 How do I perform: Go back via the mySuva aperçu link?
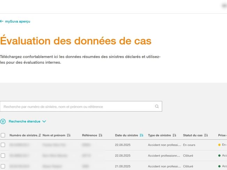pos(17,21)
